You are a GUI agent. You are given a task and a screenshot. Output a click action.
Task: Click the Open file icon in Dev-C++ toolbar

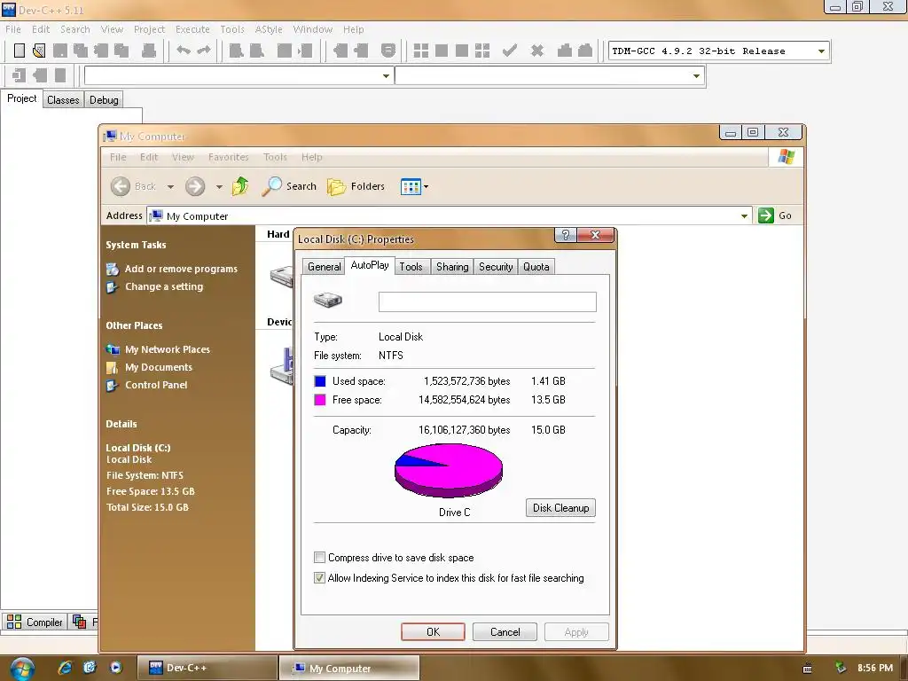[x=39, y=51]
